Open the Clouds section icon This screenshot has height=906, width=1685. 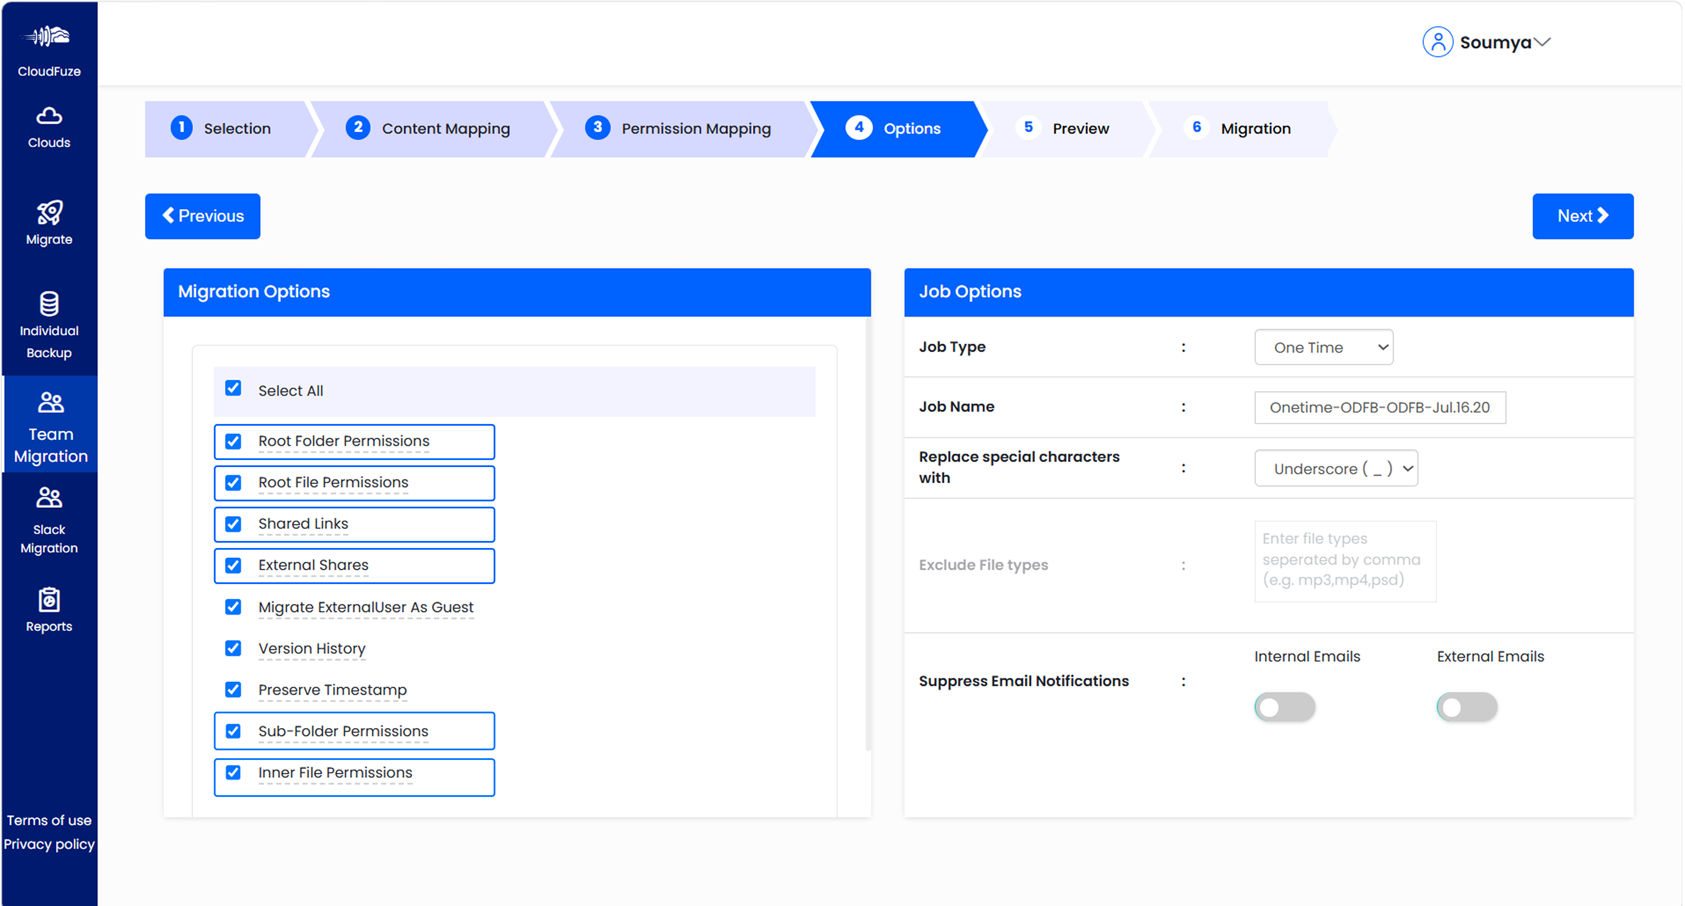click(49, 116)
